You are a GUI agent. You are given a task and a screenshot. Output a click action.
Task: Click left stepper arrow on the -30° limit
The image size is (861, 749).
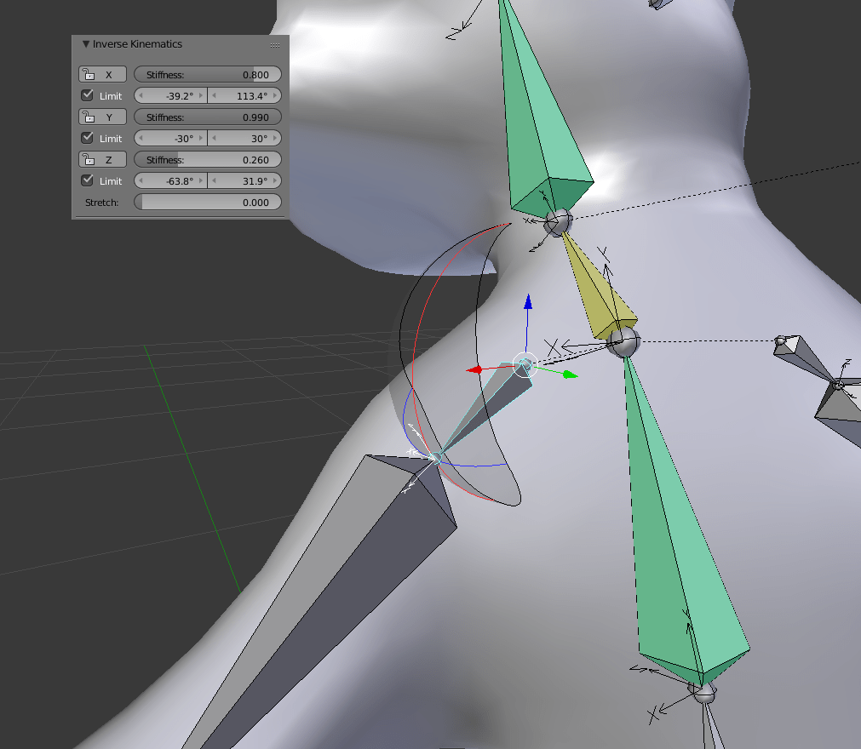pyautogui.click(x=140, y=138)
